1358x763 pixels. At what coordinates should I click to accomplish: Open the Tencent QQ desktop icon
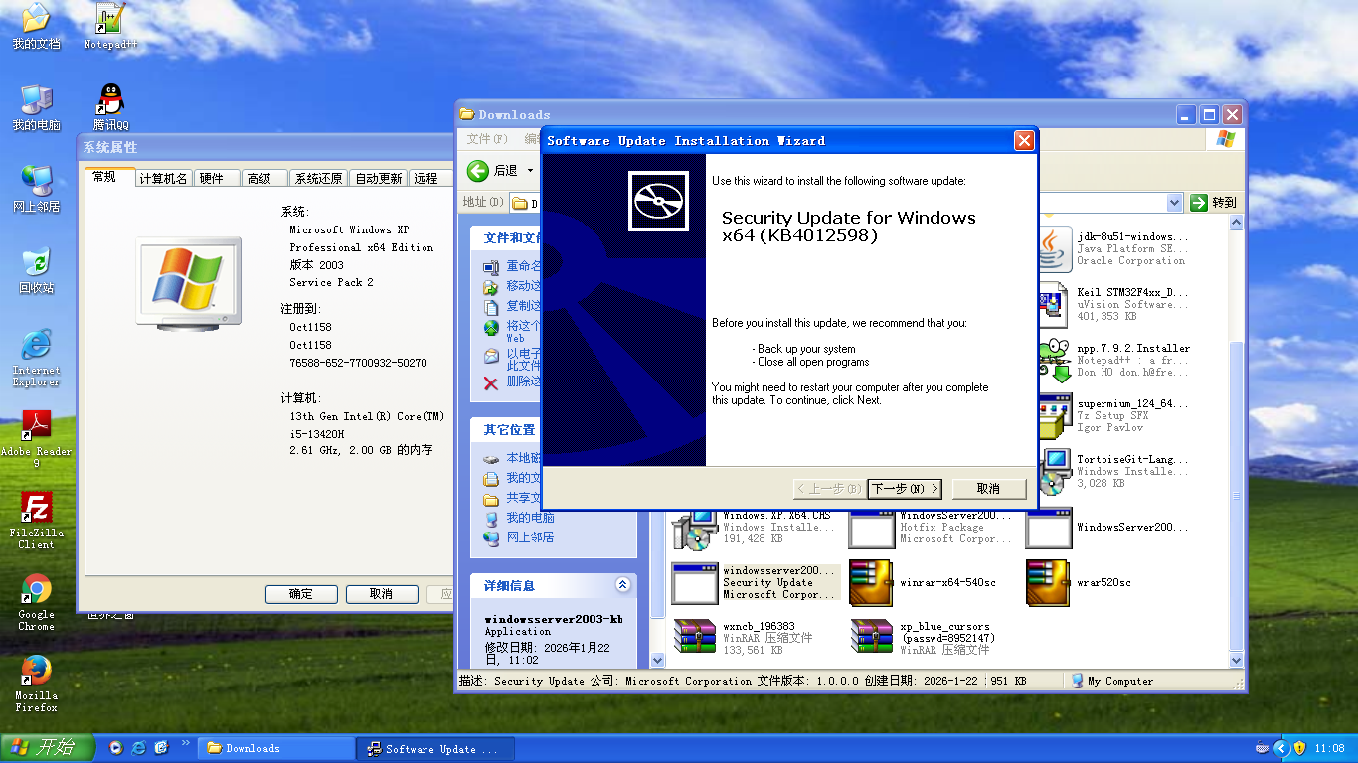110,101
